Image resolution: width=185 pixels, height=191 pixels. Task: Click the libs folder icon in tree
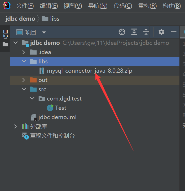coord(33,61)
